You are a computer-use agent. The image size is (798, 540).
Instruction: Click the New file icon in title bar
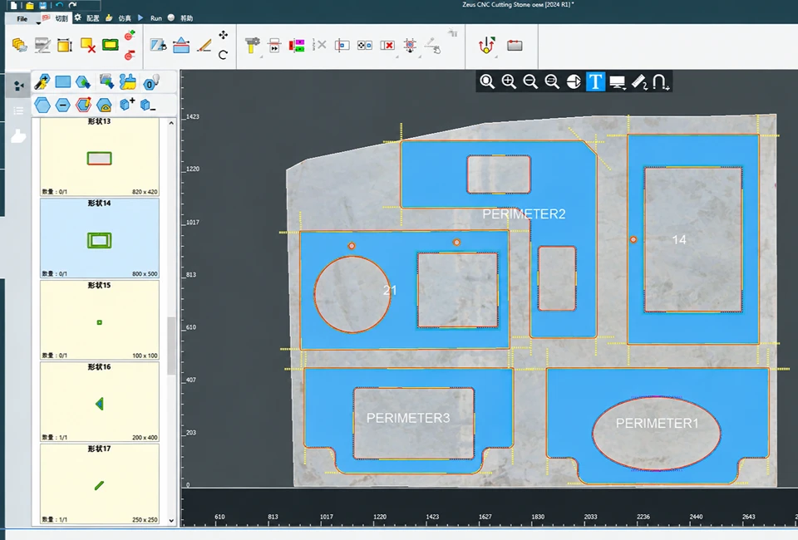tap(14, 5)
